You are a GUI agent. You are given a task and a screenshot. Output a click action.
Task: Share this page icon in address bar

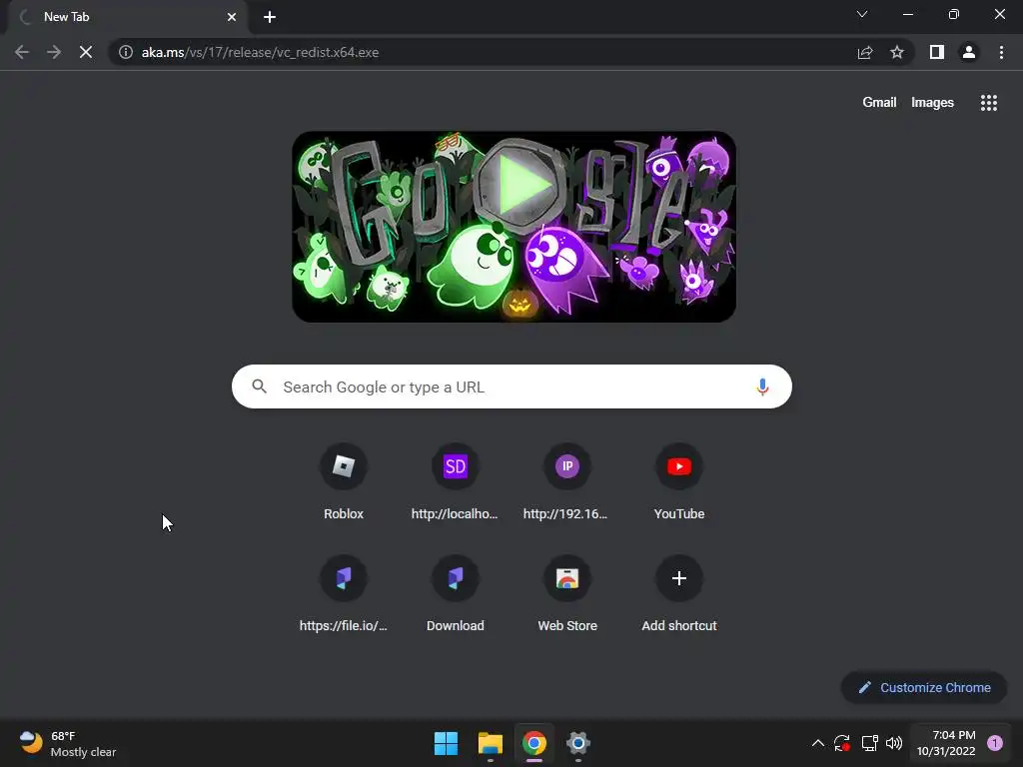[x=865, y=52]
